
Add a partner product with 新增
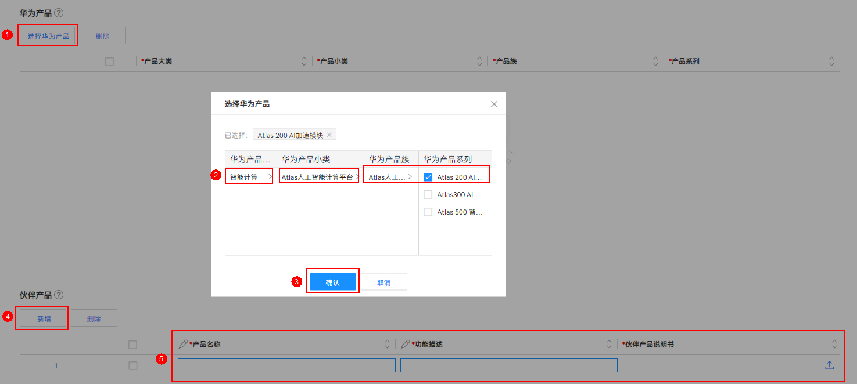coord(44,318)
